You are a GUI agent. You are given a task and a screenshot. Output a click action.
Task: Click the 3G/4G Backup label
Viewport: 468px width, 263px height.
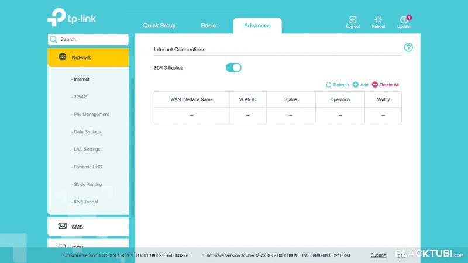[x=168, y=68]
